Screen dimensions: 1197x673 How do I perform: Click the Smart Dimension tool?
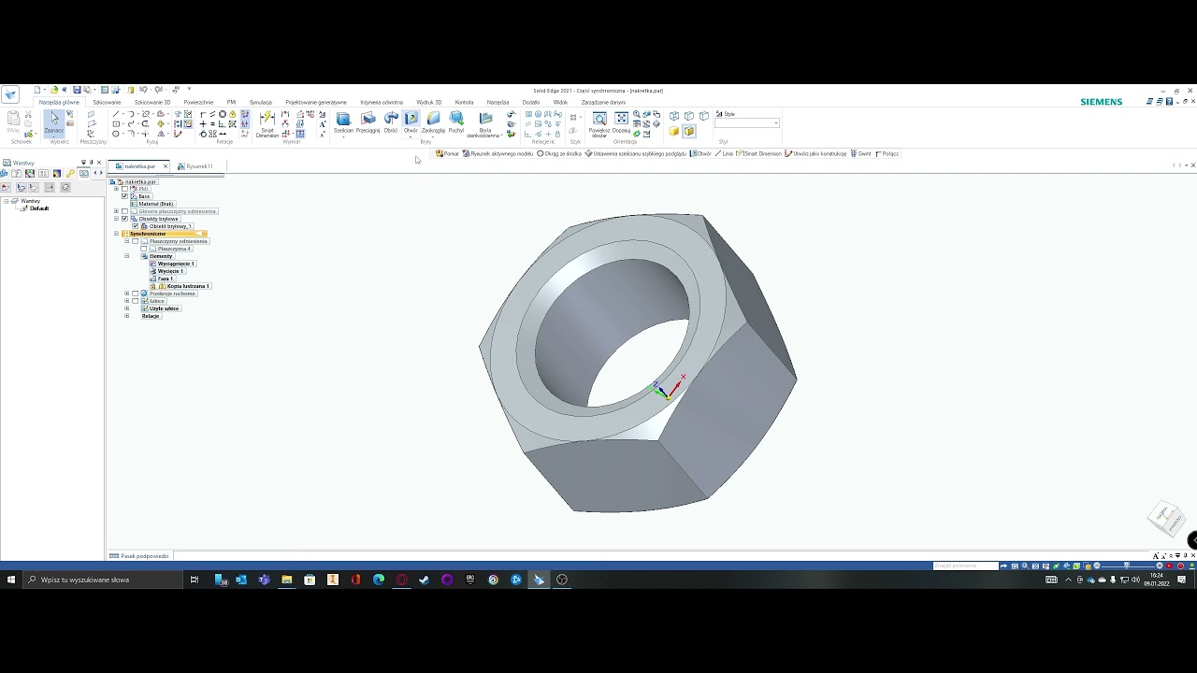pos(267,124)
